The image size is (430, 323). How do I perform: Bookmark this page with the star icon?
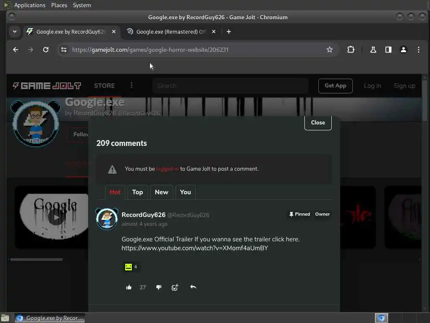point(329,50)
